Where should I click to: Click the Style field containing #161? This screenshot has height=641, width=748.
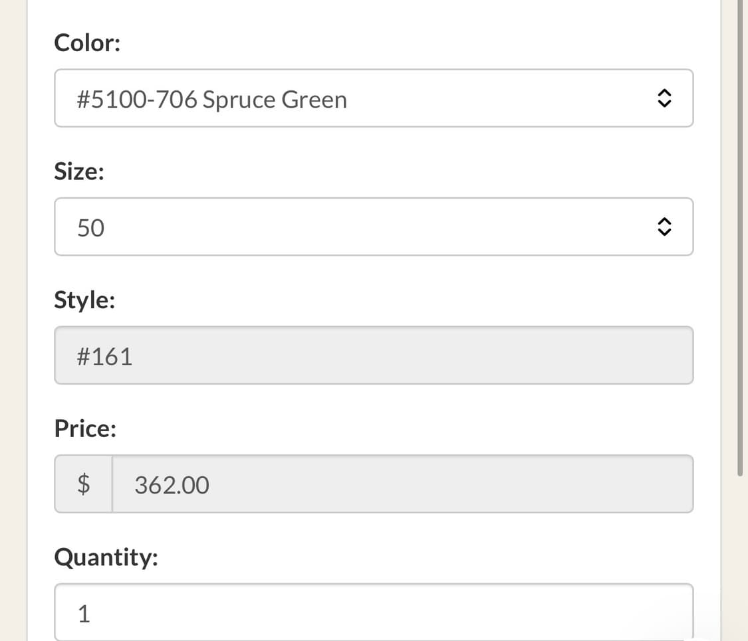pos(372,355)
